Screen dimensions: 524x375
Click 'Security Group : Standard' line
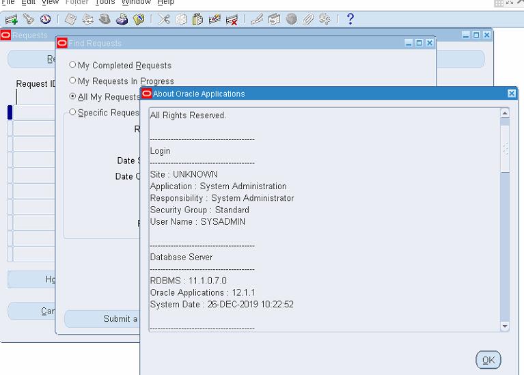199,210
